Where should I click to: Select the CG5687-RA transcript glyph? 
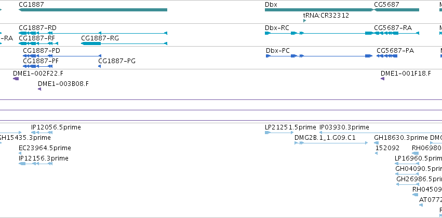(x=396, y=33)
